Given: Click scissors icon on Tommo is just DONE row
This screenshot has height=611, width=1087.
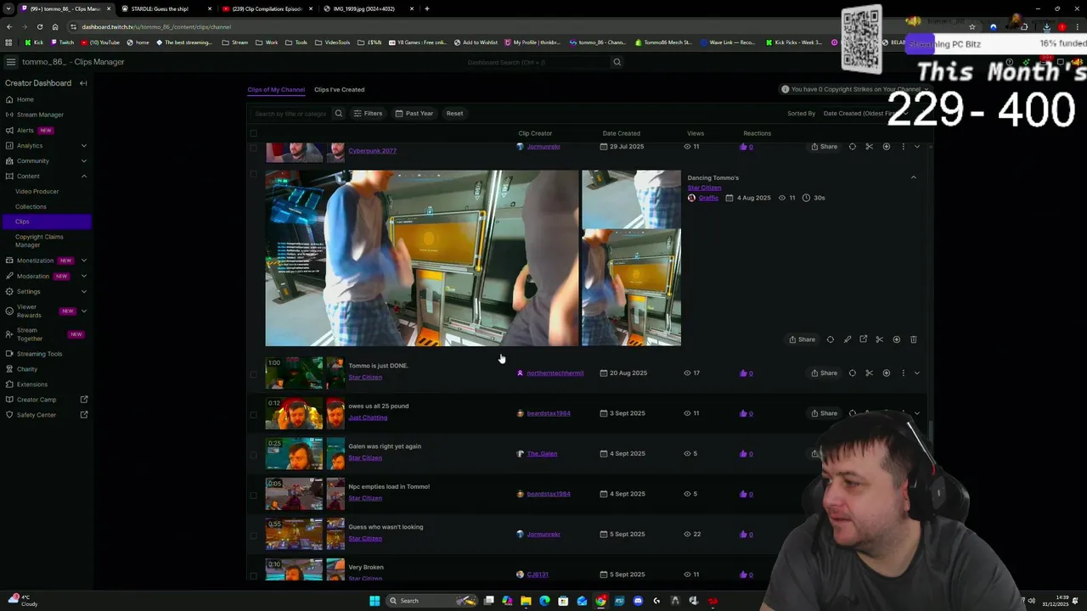Looking at the screenshot, I should 869,373.
